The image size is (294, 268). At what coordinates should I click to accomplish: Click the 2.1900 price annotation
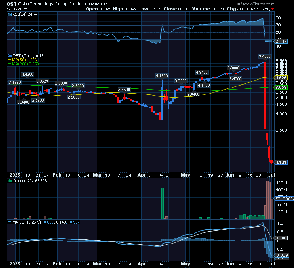click(x=38, y=100)
